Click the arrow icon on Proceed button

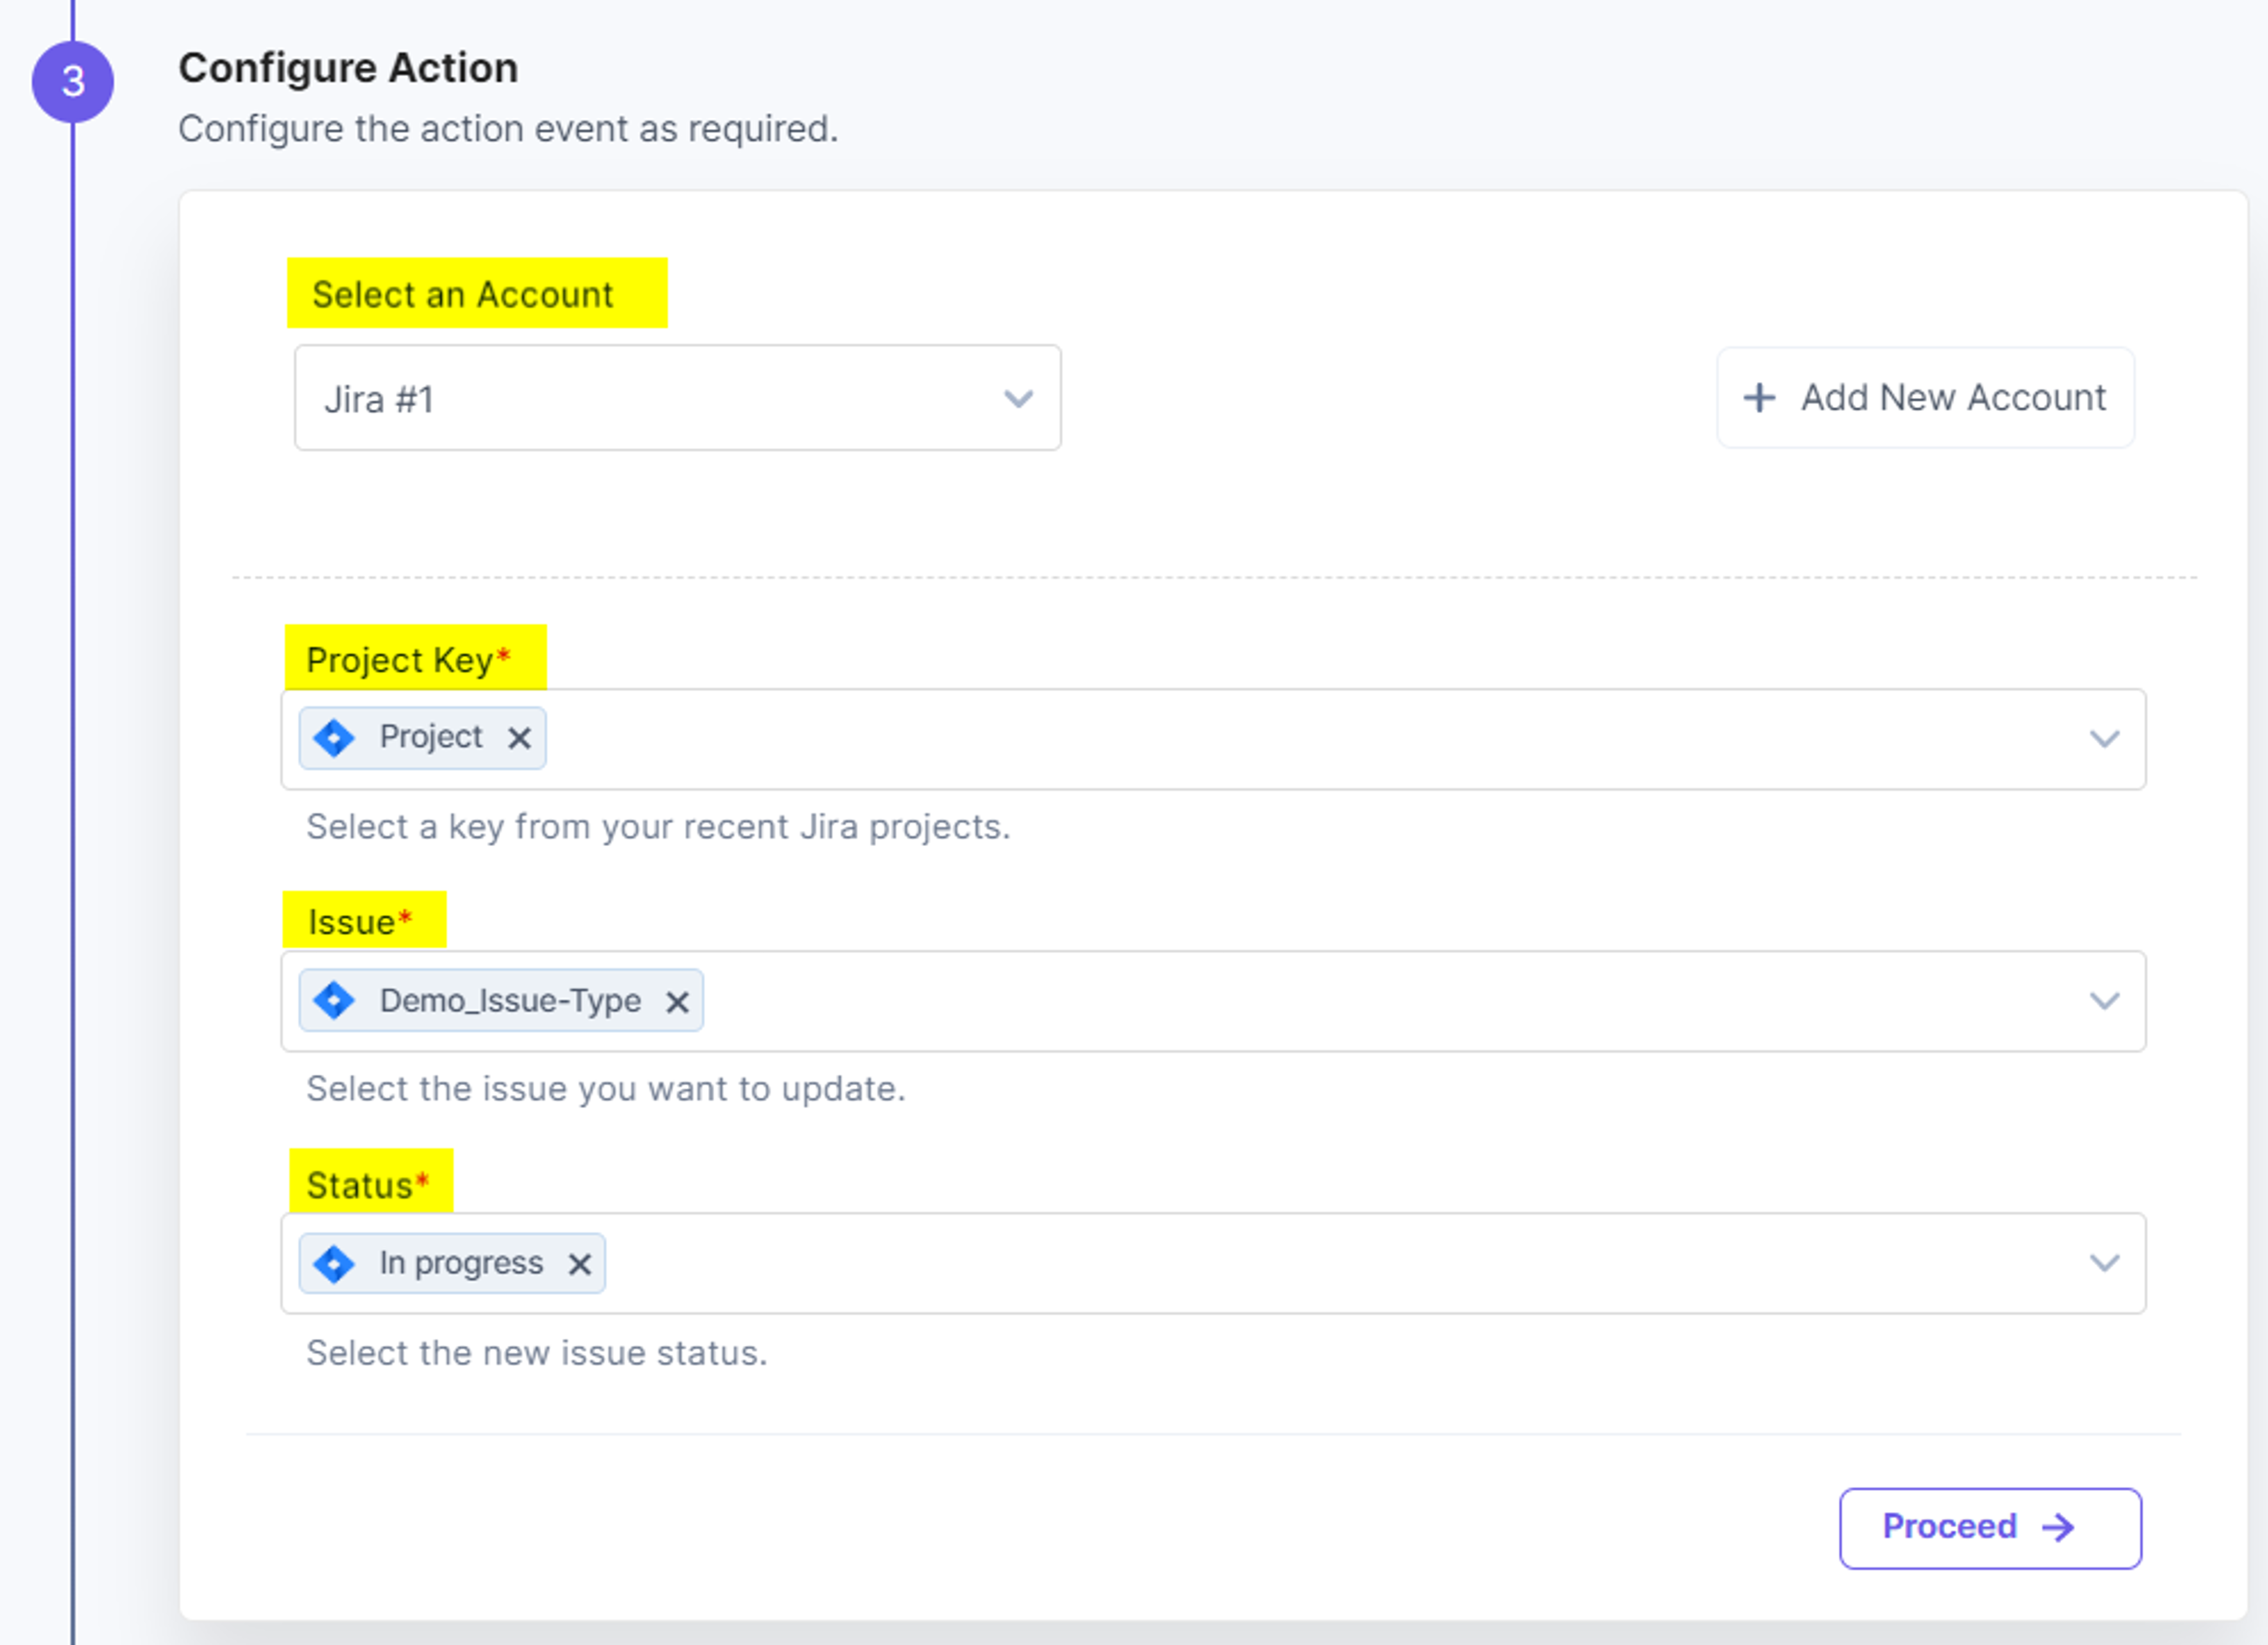pos(2058,1527)
